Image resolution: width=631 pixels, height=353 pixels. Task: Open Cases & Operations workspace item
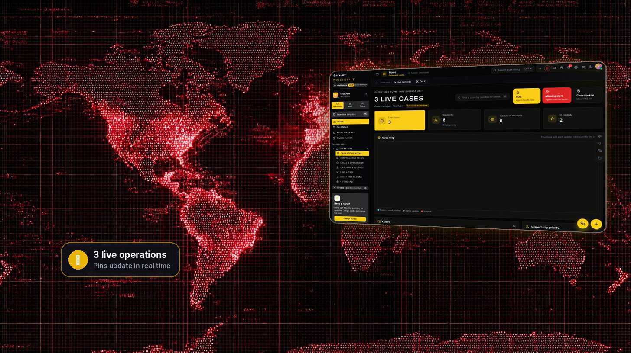[x=352, y=163]
